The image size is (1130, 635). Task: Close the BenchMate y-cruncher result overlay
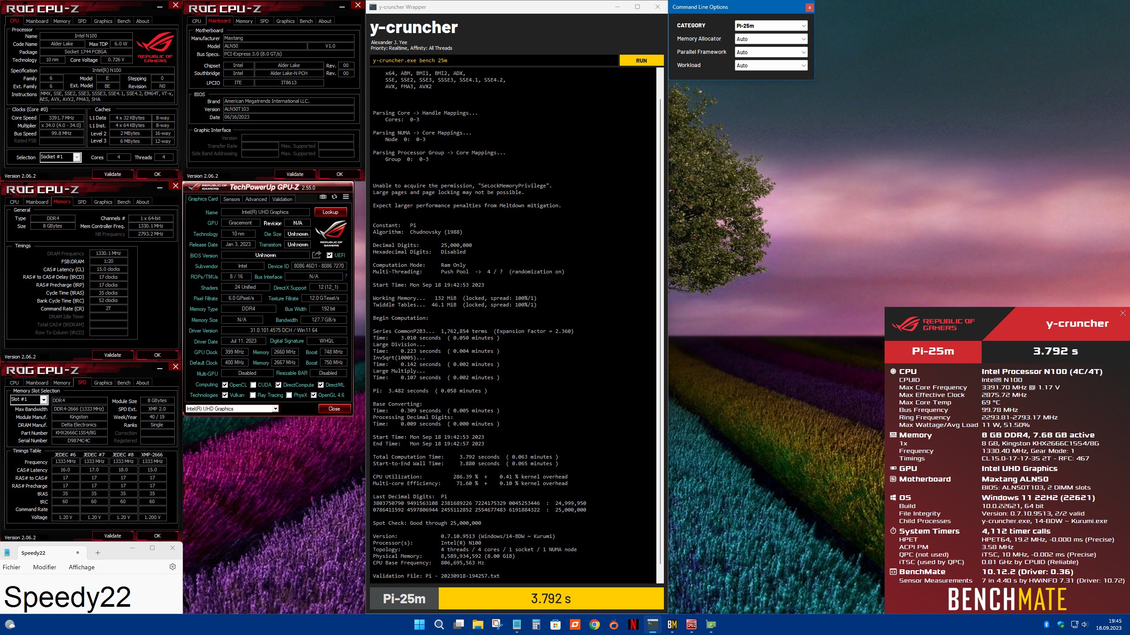click(1123, 313)
